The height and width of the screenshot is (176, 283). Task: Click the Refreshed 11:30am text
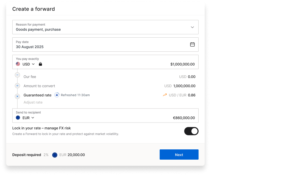coord(75,95)
